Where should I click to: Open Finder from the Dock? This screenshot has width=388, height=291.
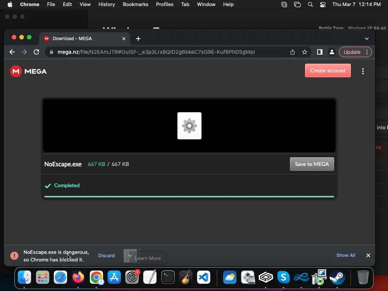pyautogui.click(x=24, y=277)
